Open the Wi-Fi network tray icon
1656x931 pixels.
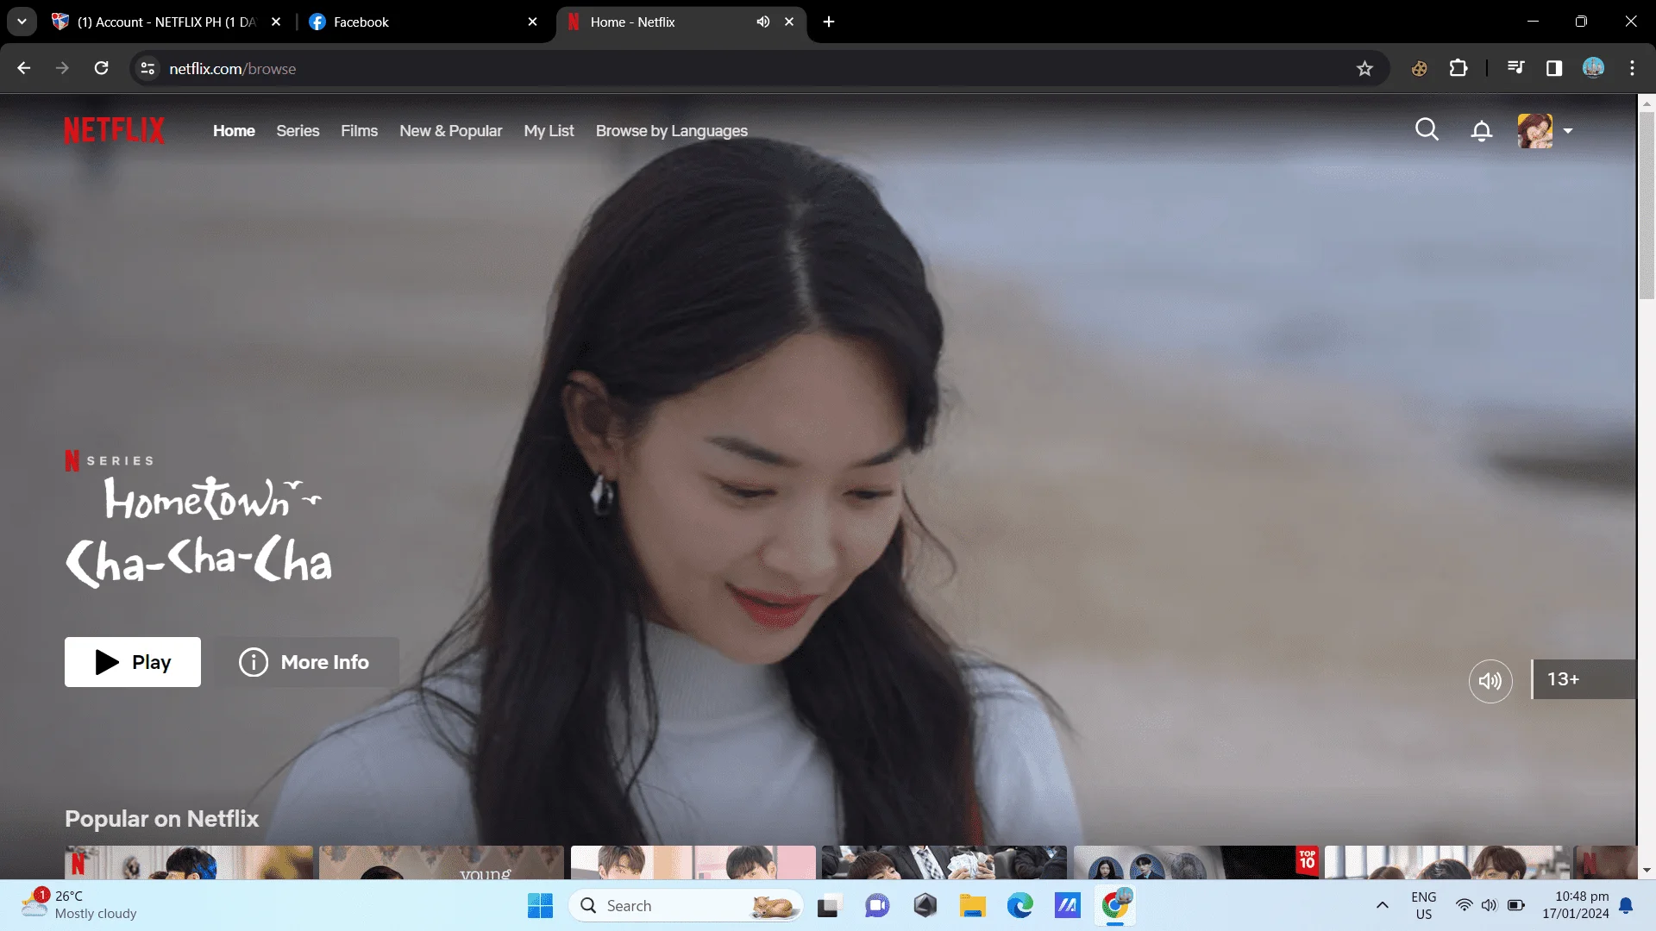coord(1464,905)
